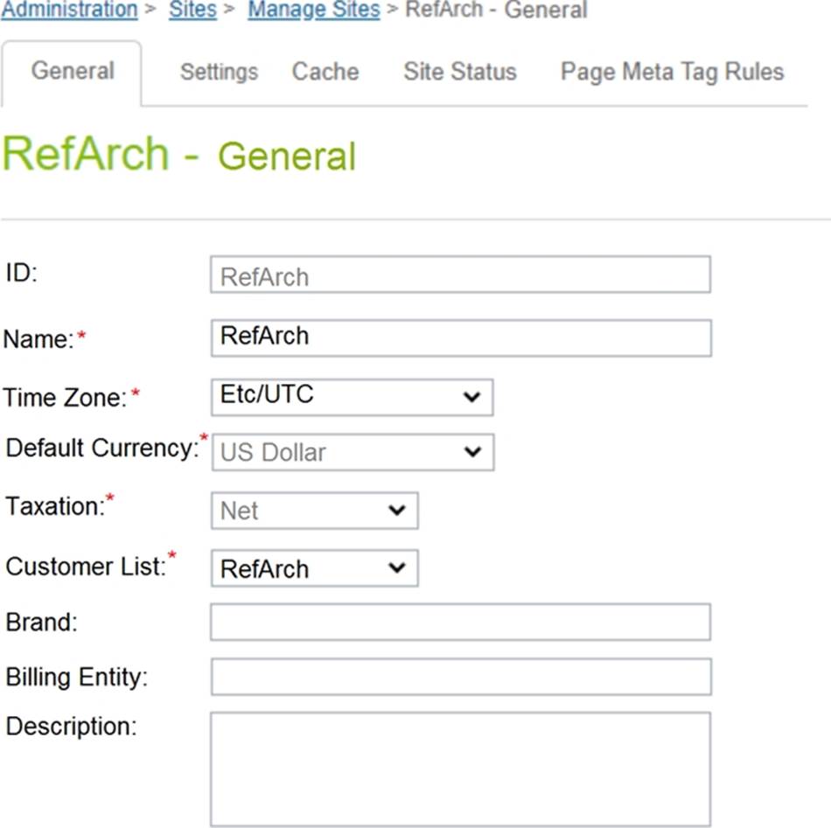Open the Administration breadcrumb link

point(69,10)
